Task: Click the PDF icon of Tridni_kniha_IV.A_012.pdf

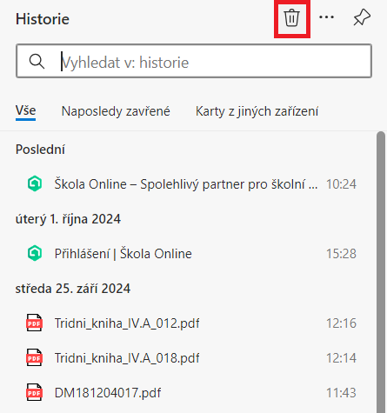Action: pyautogui.click(x=35, y=323)
